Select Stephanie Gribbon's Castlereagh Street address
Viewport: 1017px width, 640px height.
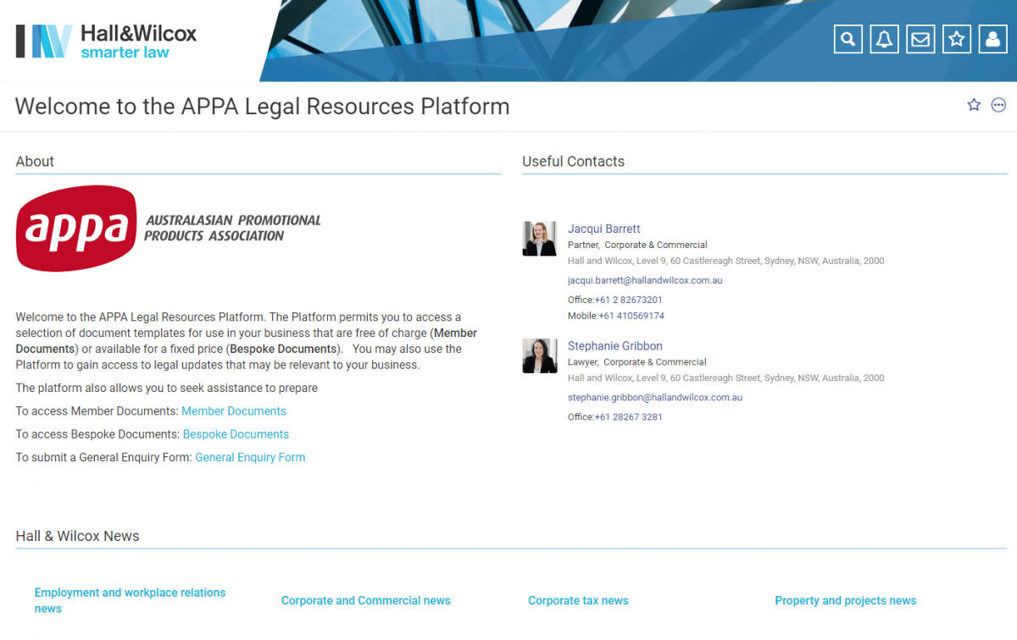pos(725,378)
